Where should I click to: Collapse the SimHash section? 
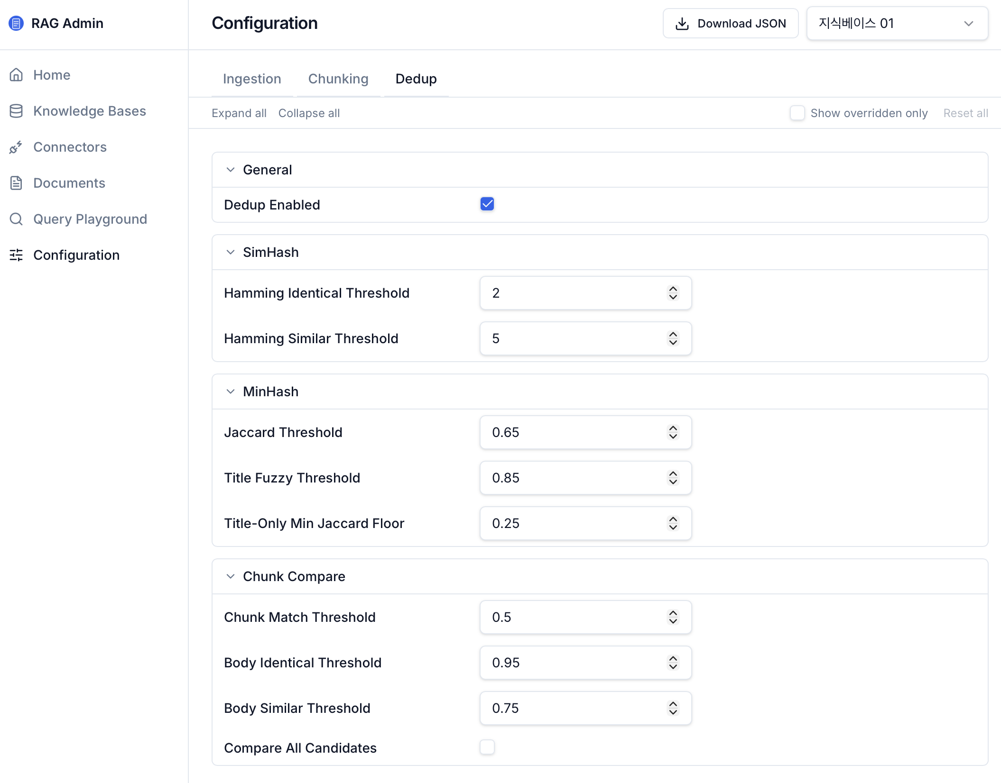[x=231, y=252]
